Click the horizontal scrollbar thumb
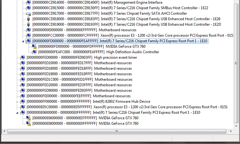 pyautogui.click(x=116, y=131)
